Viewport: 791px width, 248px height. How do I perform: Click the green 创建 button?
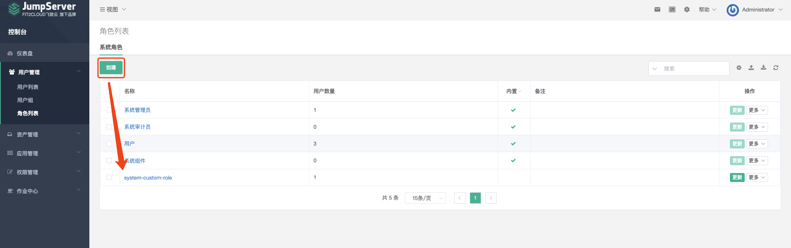(111, 68)
